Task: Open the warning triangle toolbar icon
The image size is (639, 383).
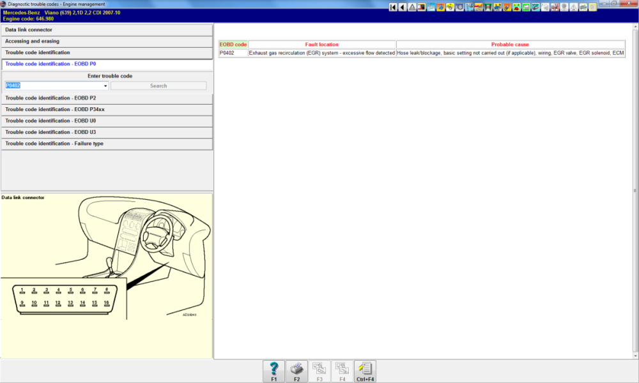Action: (x=412, y=7)
